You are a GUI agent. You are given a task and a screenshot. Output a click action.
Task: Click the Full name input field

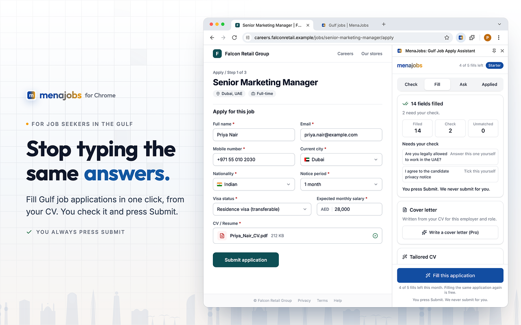pos(254,135)
